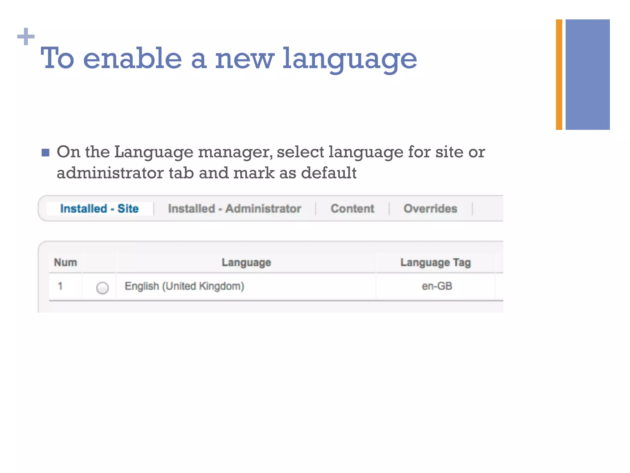Open the Content tab
Screen dimensions: 630x473
point(352,208)
